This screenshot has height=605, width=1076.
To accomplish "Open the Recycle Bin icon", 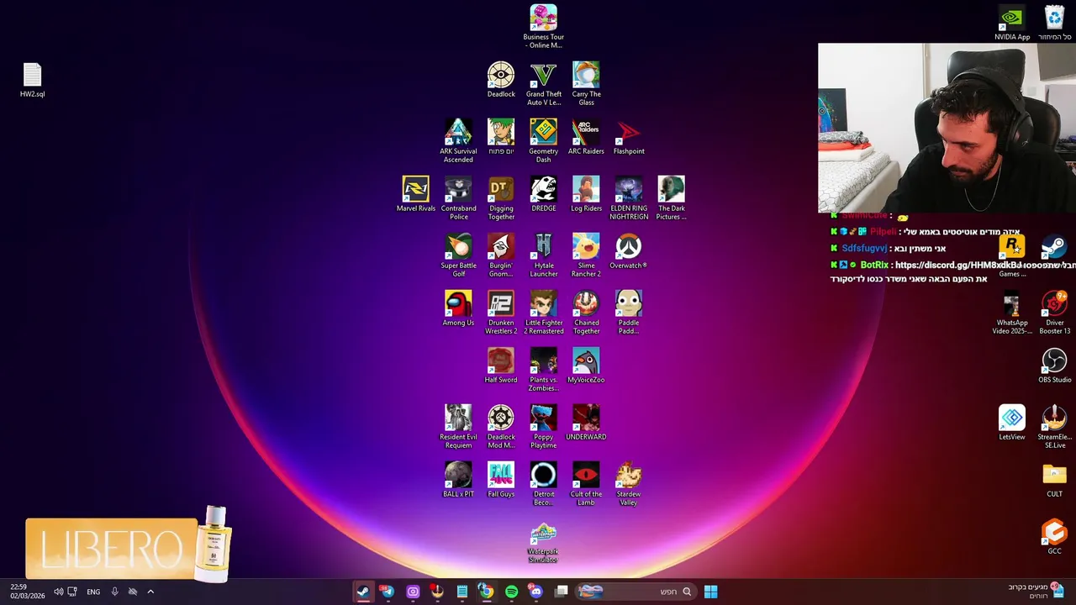I will (1054, 23).
